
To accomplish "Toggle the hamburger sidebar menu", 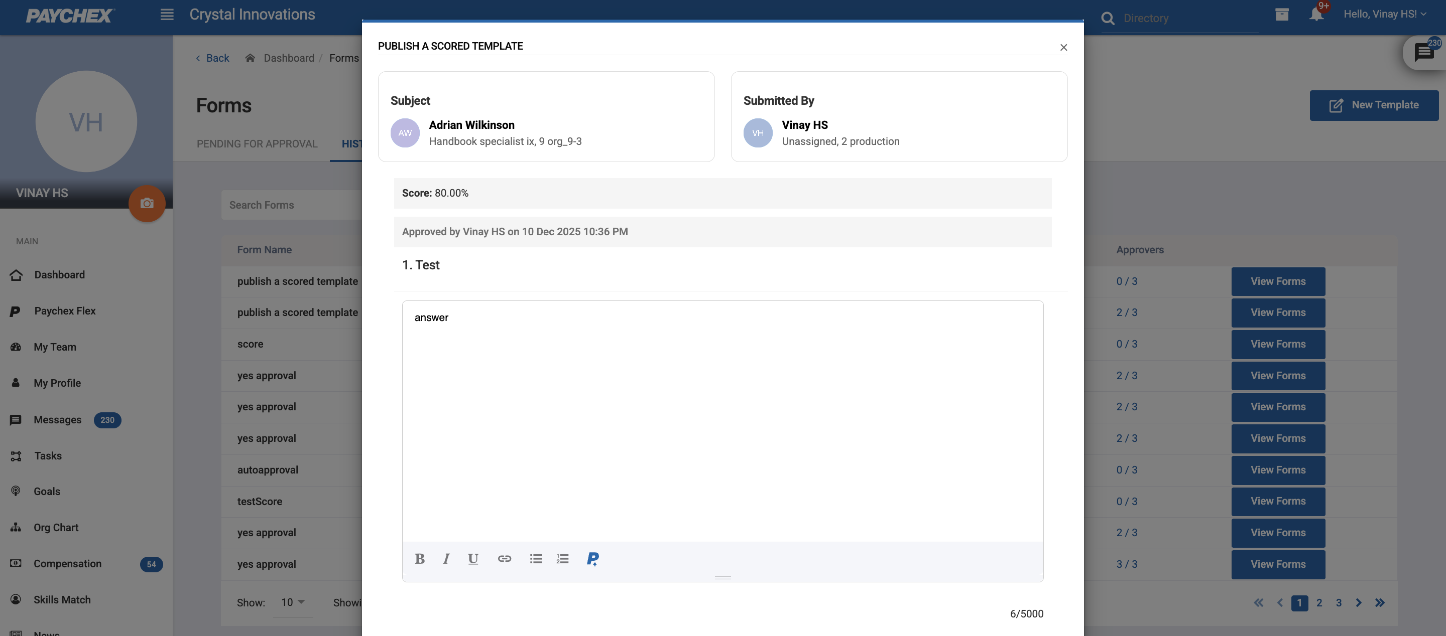I will point(167,15).
